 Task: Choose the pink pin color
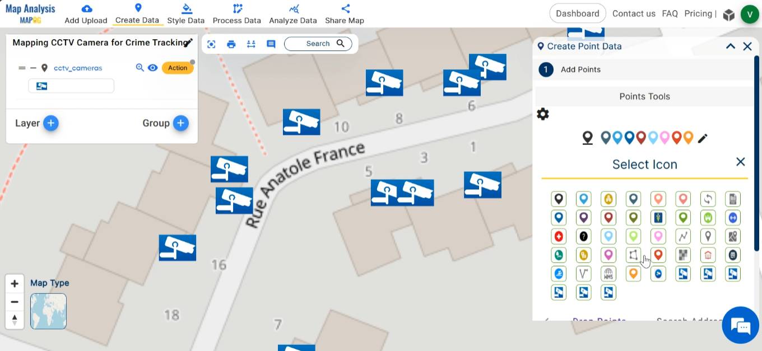coord(665,137)
